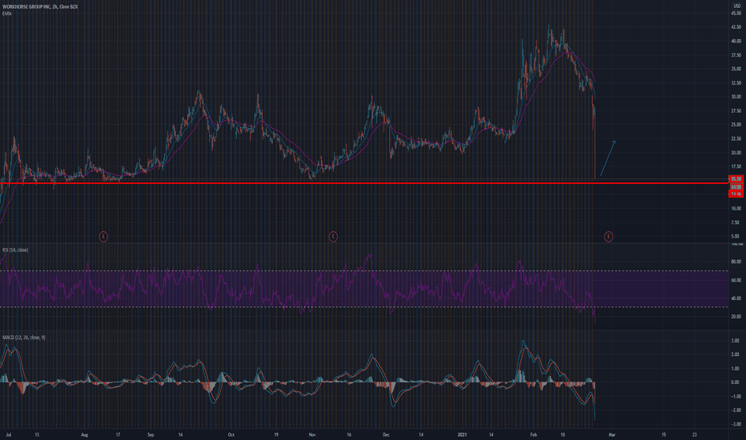746x440 pixels.
Task: Click the 10.00 price axis label
Action: point(736,208)
